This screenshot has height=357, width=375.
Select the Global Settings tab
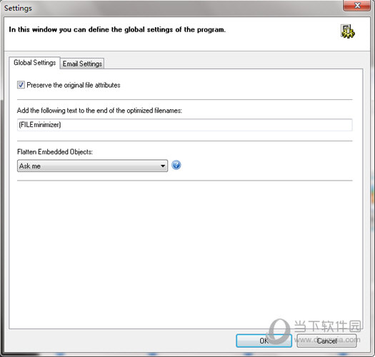pos(35,63)
